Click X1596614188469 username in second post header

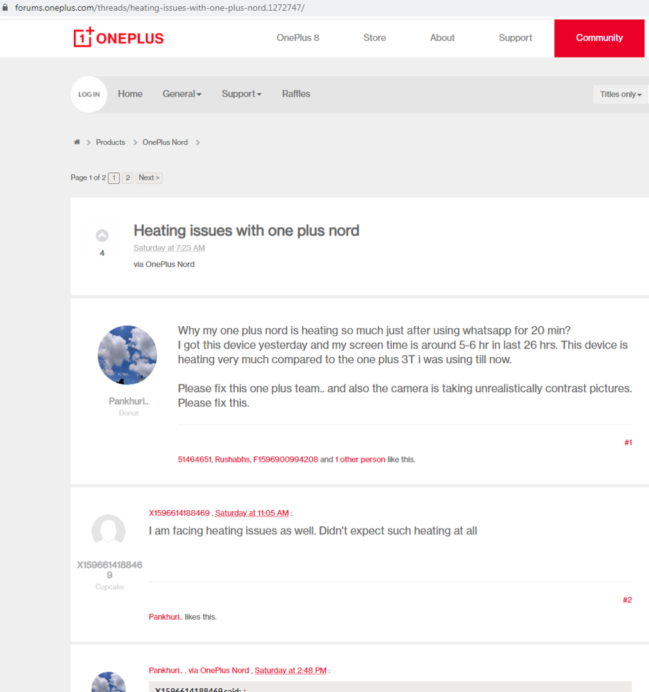(179, 513)
